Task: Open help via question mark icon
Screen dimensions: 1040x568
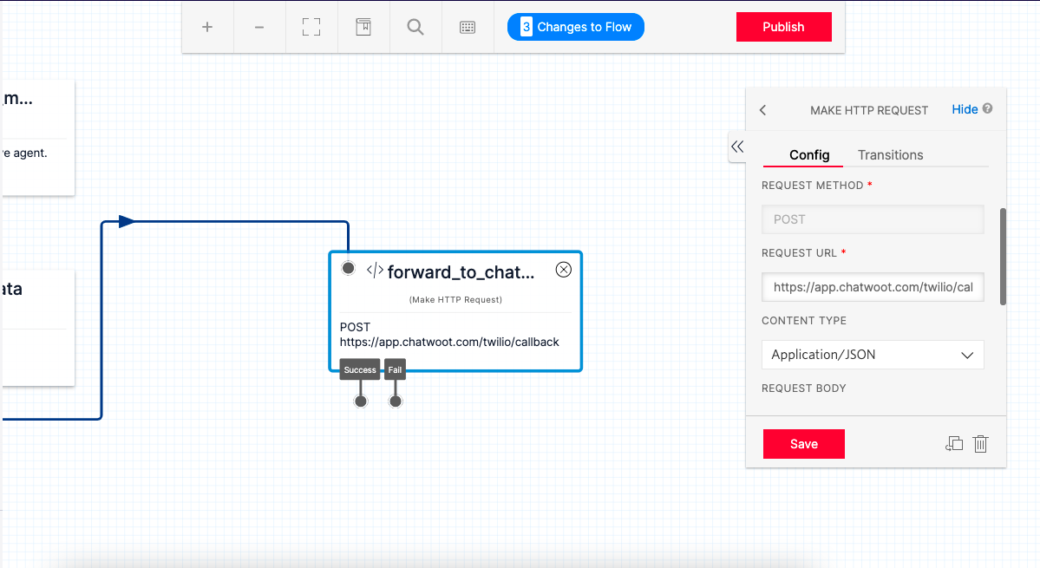Action: coord(988,109)
